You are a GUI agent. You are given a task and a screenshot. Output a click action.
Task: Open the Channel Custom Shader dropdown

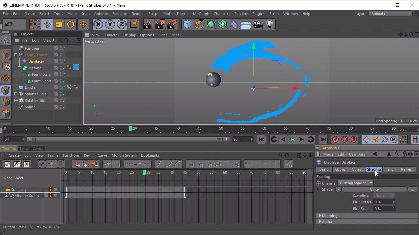pyautogui.click(x=356, y=183)
